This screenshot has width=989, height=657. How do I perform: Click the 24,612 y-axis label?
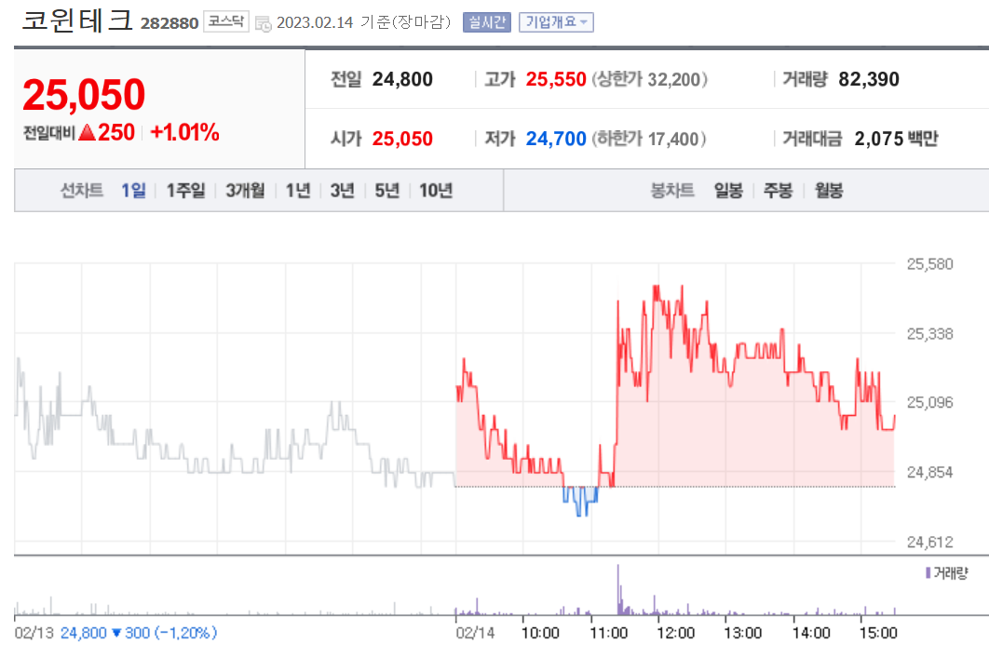[929, 542]
